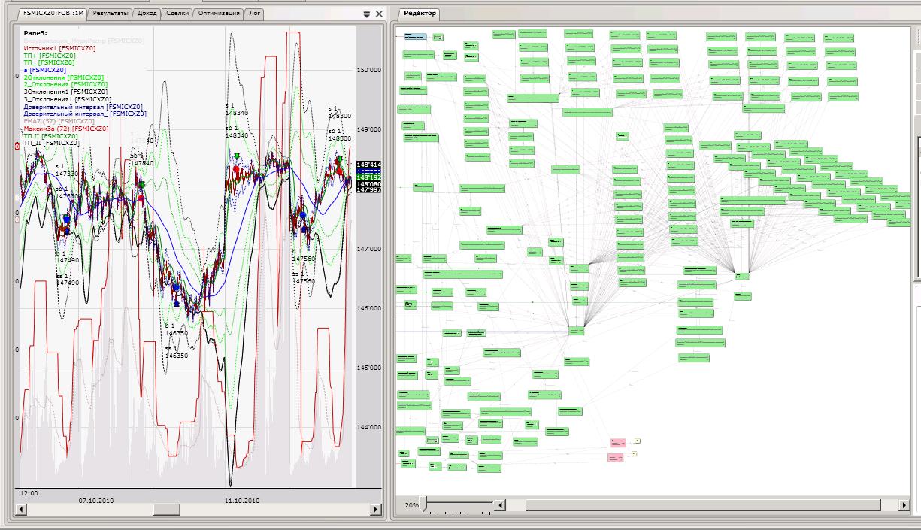Viewport: 921px width, 530px height.
Task: Select legend entry ТП II [FSMICXZ0]
Action: click(x=50, y=135)
